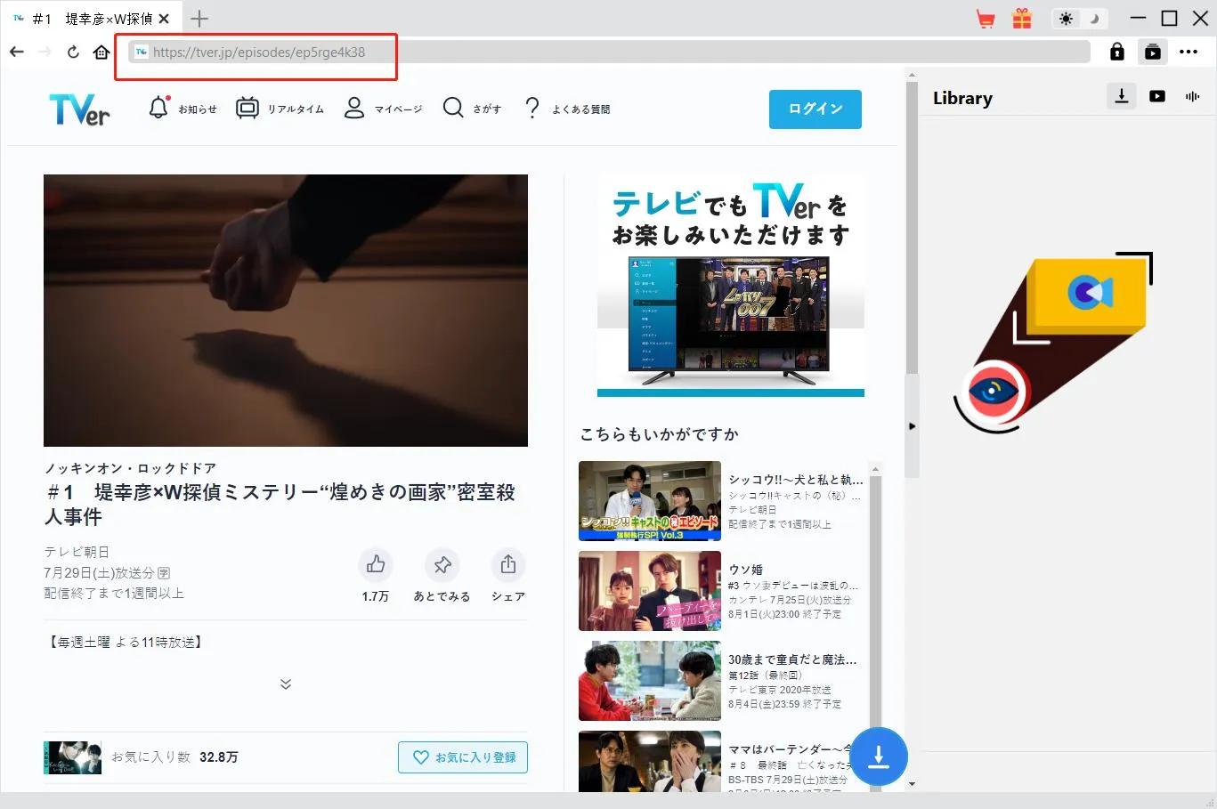Collapse the Library panel with arrow
Screen dimensions: 1217x809
tap(912, 426)
